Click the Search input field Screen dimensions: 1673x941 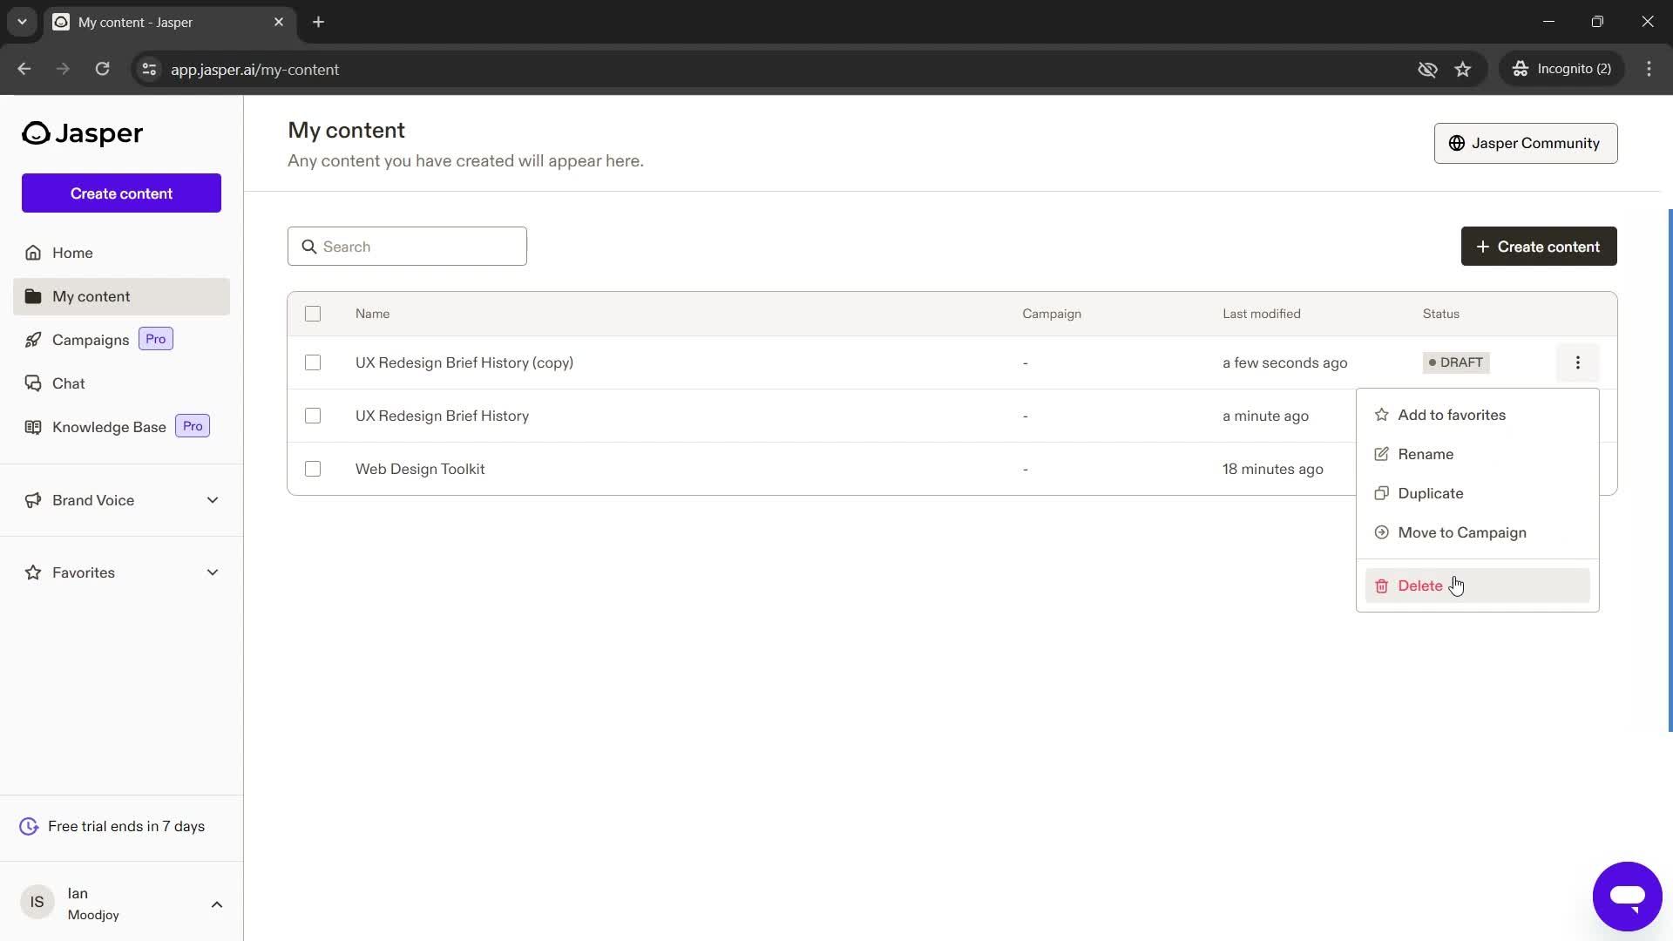[x=409, y=246]
